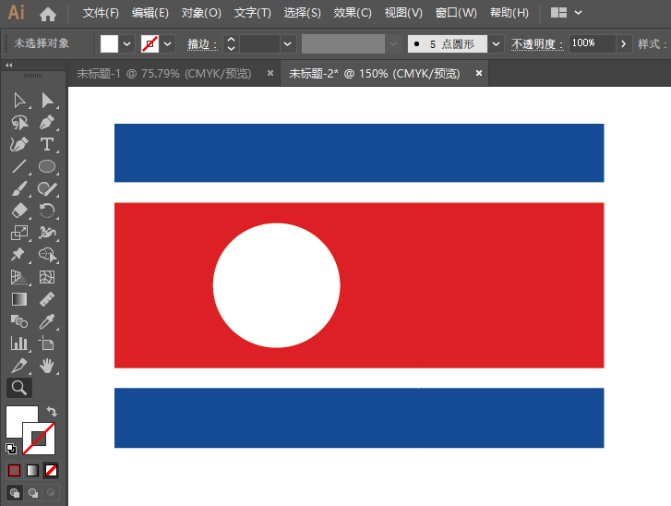Open the 描边 stroke panel link

click(202, 44)
